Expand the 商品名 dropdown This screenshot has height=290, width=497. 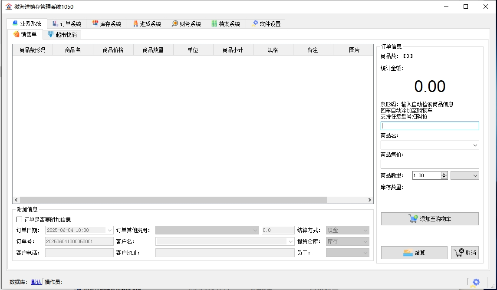tap(475, 145)
